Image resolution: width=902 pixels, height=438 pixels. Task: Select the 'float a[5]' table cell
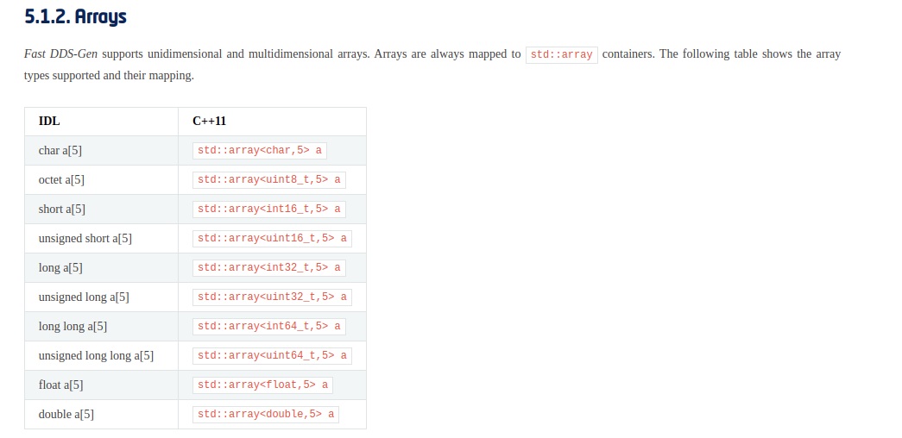(101, 385)
